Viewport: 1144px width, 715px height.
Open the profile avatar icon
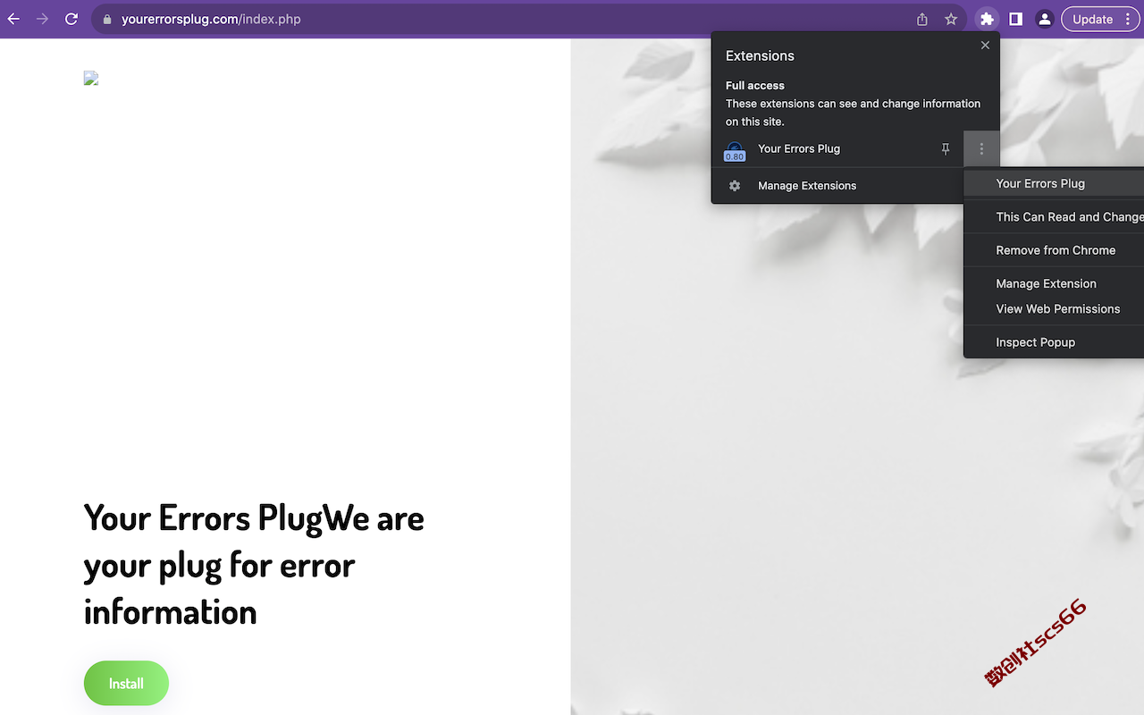1044,19
